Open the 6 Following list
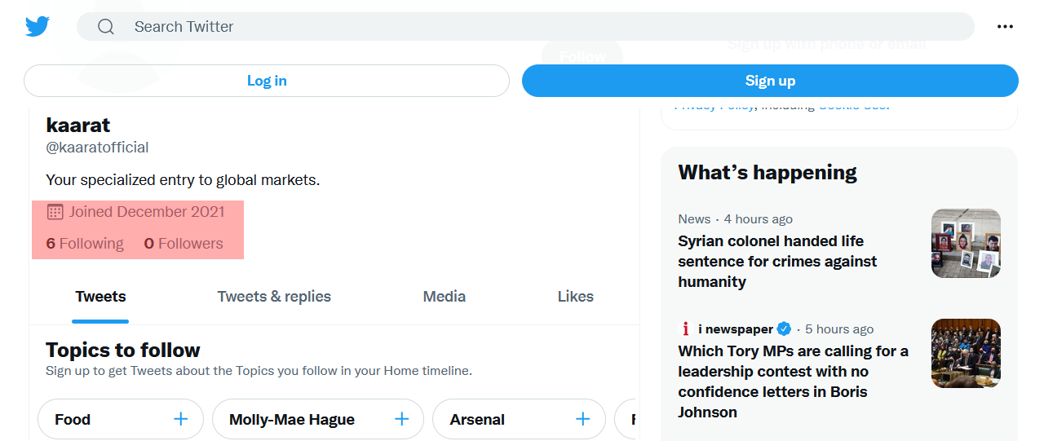Image resolution: width=1044 pixels, height=441 pixels. coord(85,244)
